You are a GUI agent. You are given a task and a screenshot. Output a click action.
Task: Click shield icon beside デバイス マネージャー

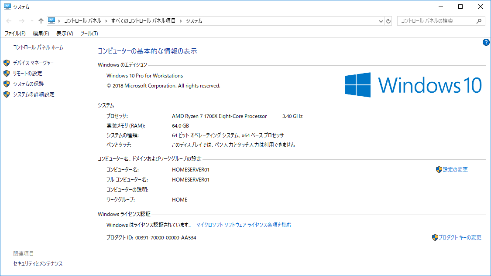tap(7, 63)
